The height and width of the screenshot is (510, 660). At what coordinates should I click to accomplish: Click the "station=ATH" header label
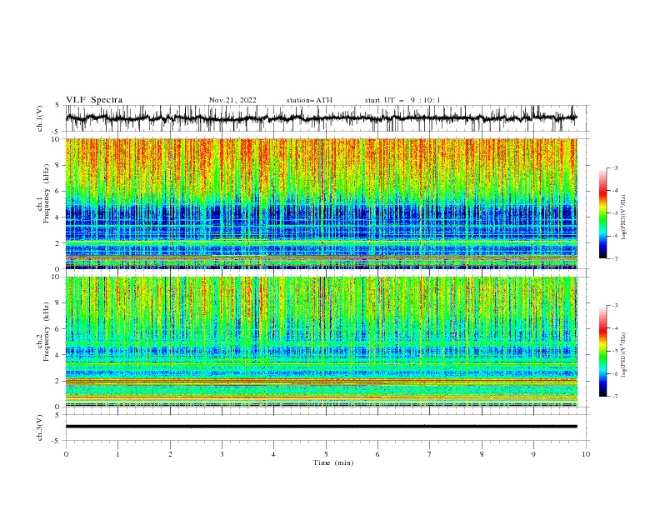(309, 100)
